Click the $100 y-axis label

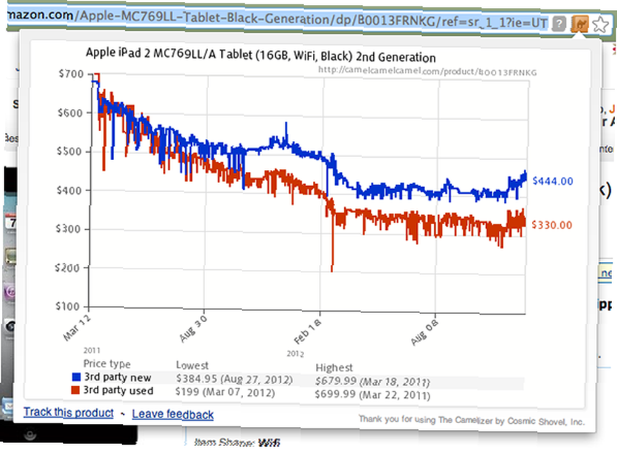[x=68, y=306]
